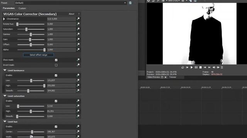Go to end of project
The height and width of the screenshot is (138, 247).
(209, 67)
